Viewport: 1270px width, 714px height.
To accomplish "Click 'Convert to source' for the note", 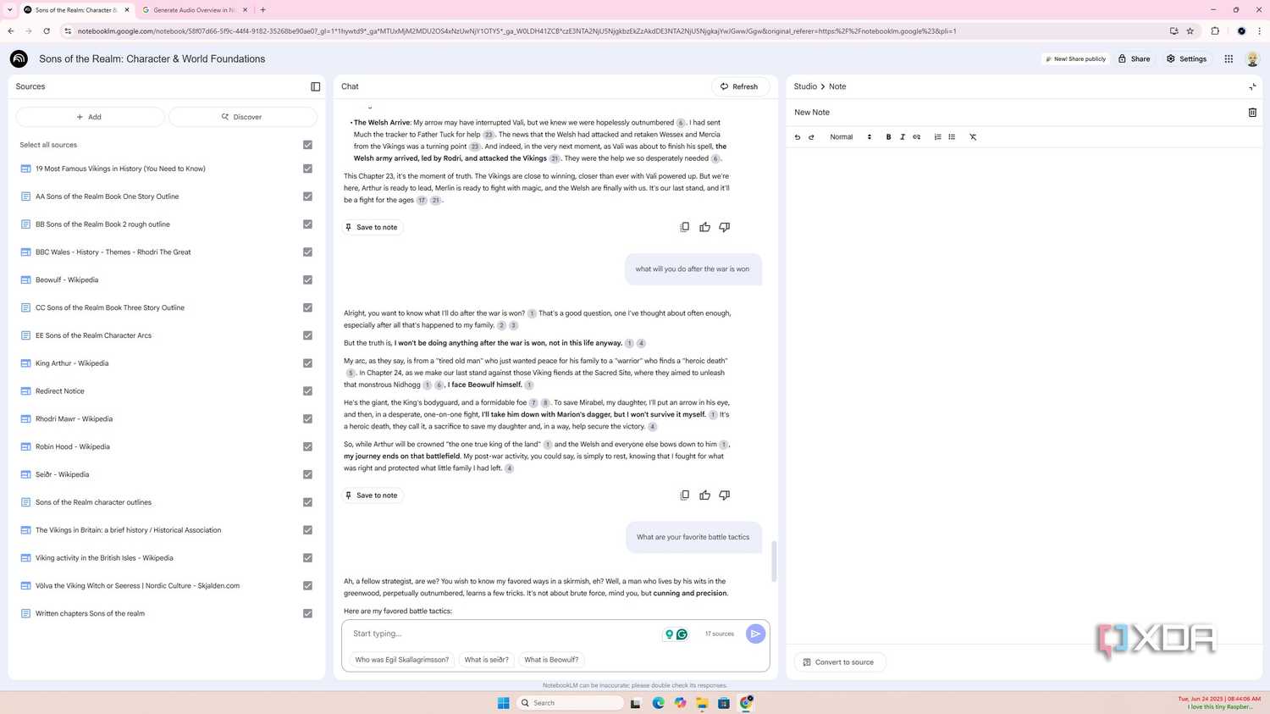I will (839, 662).
